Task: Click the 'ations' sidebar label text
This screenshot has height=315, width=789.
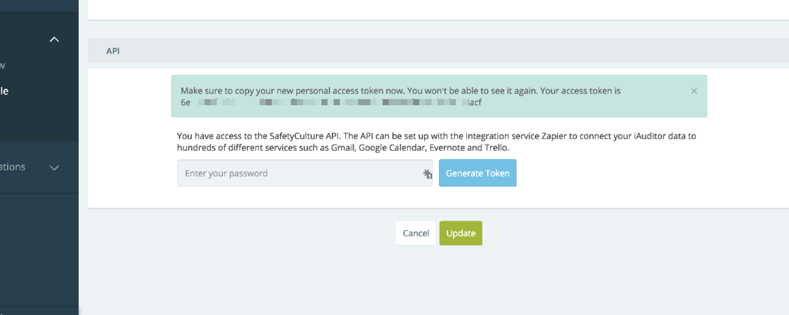Action: click(x=13, y=167)
